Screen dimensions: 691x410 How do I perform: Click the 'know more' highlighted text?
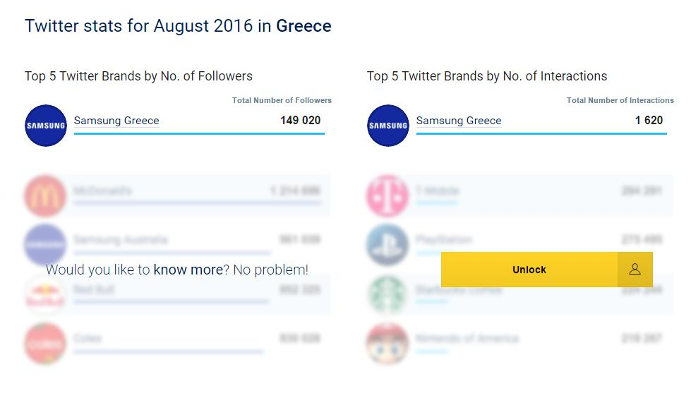pos(188,270)
